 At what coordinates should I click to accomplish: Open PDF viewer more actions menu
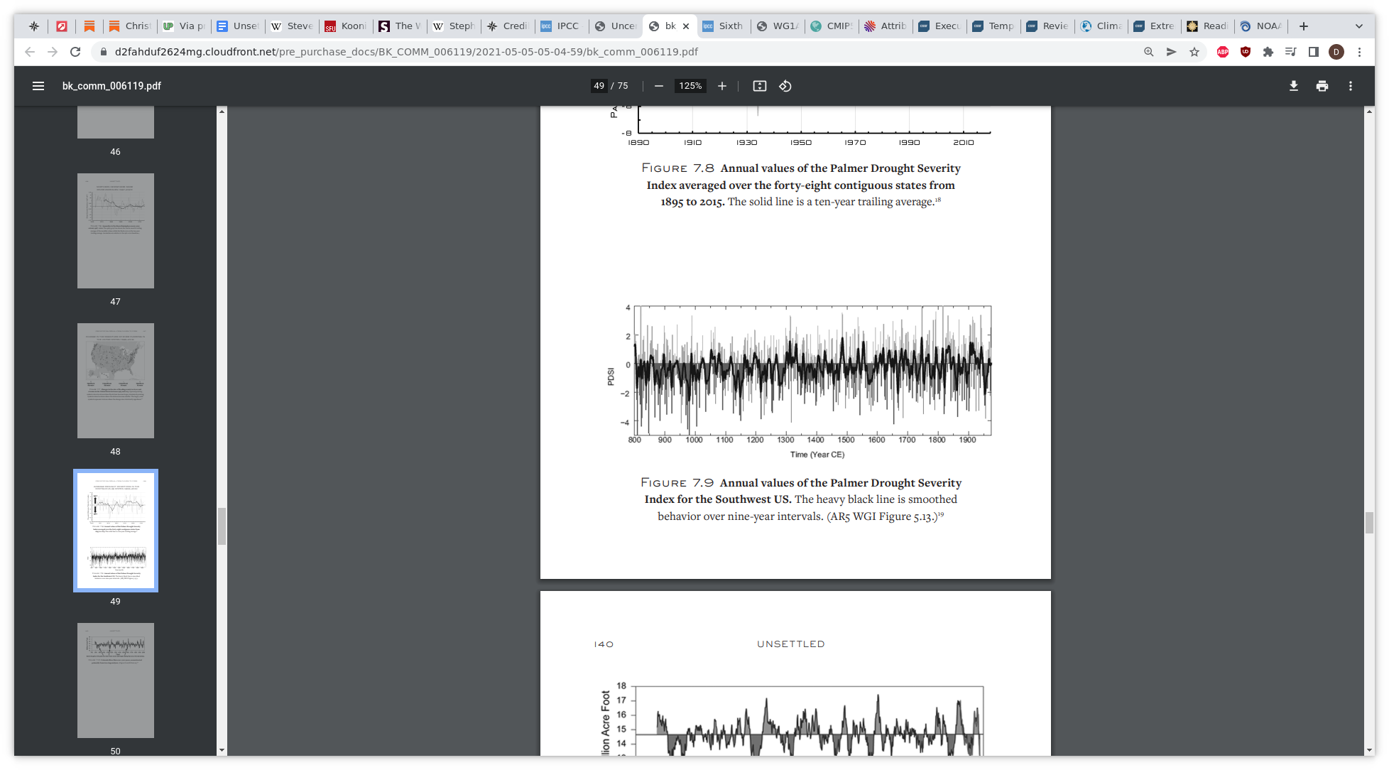point(1351,86)
